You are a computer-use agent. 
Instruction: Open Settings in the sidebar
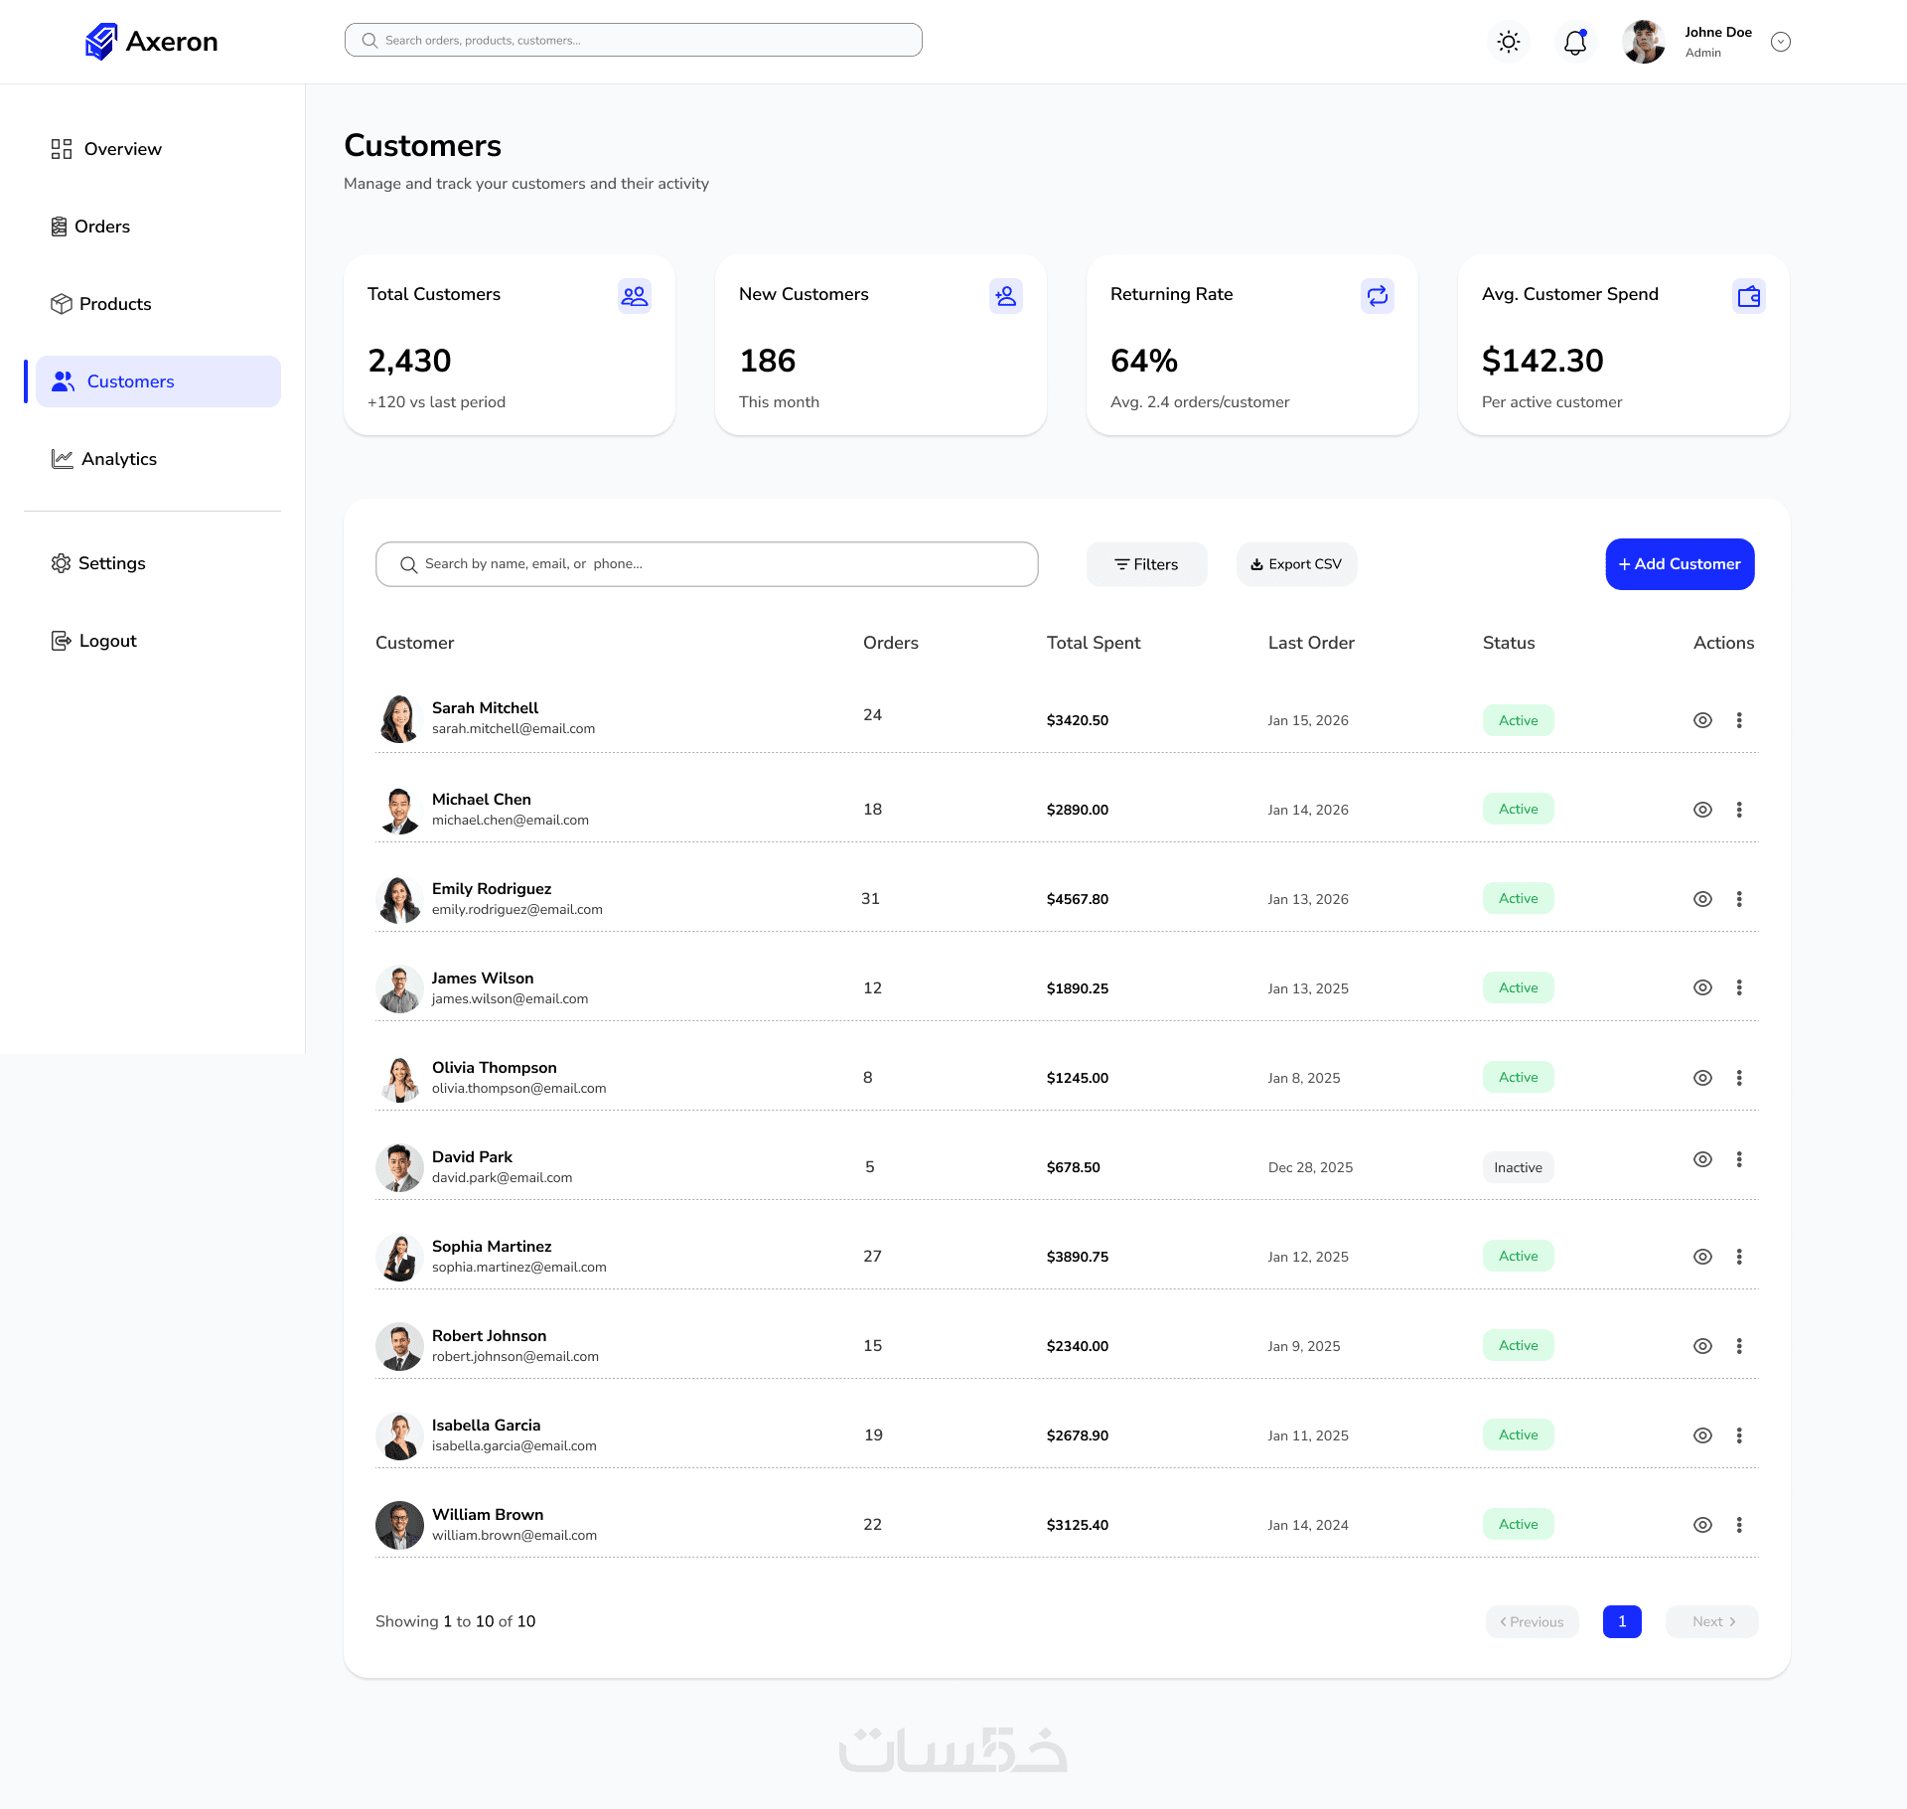(111, 563)
